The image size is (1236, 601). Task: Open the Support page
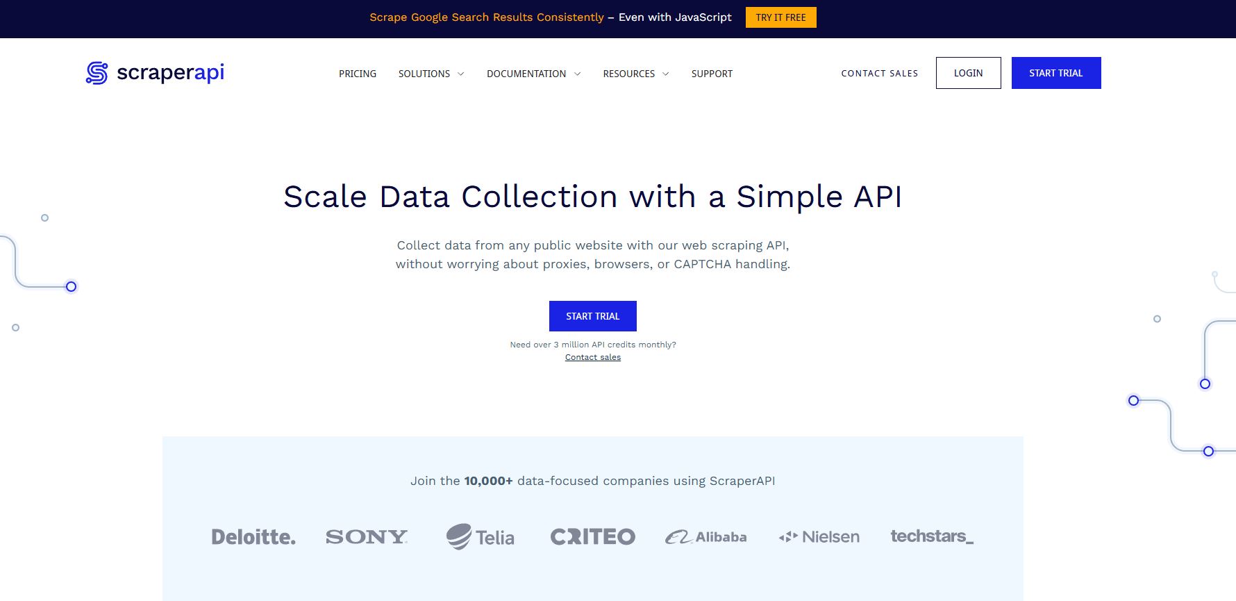coord(712,74)
